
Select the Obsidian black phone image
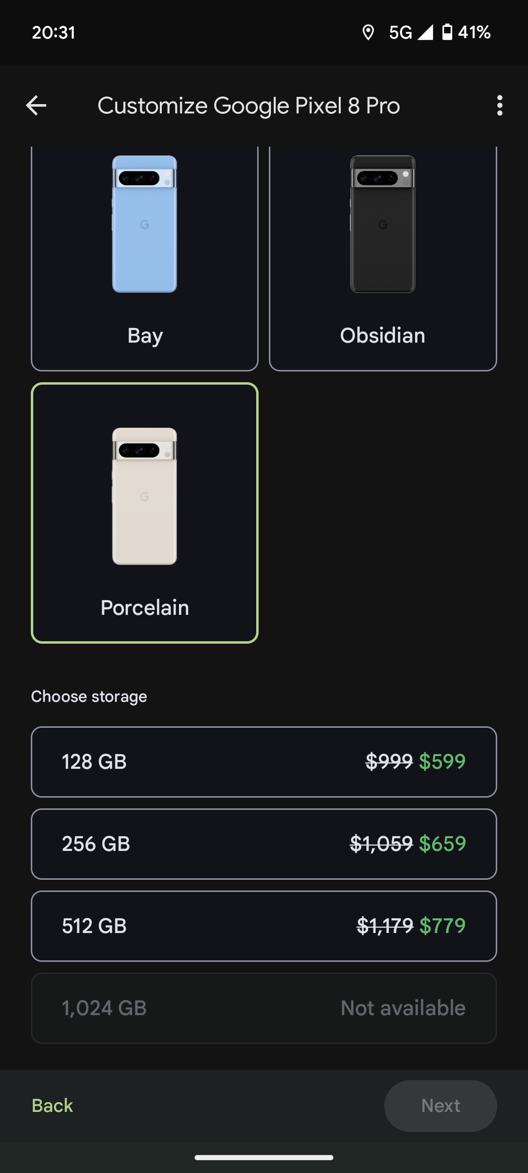pos(383,224)
